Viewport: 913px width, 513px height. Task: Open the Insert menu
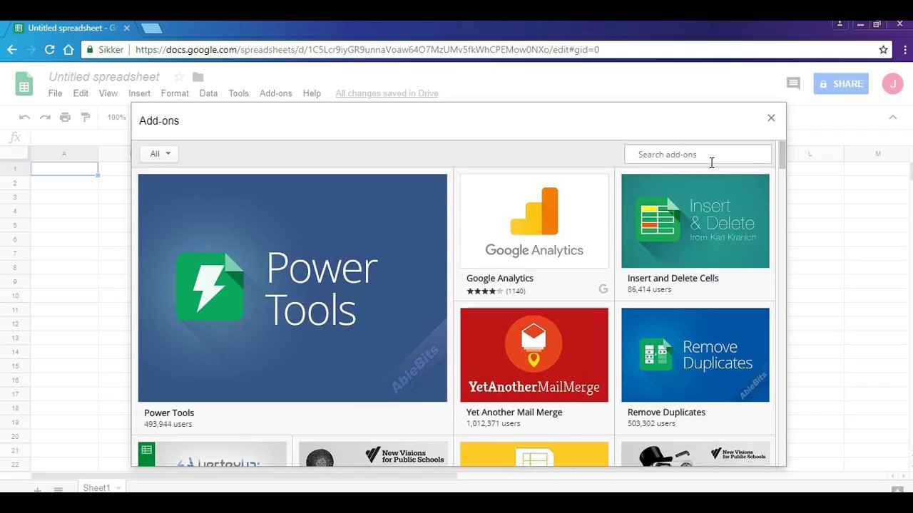[x=139, y=93]
